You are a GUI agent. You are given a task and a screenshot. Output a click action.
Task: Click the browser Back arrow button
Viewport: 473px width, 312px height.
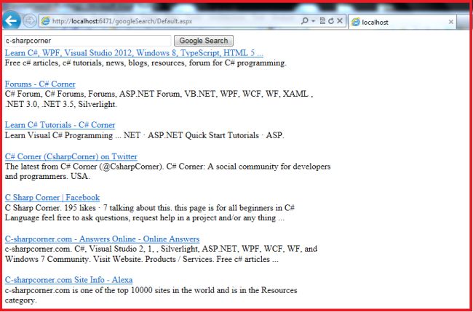pyautogui.click(x=12, y=21)
